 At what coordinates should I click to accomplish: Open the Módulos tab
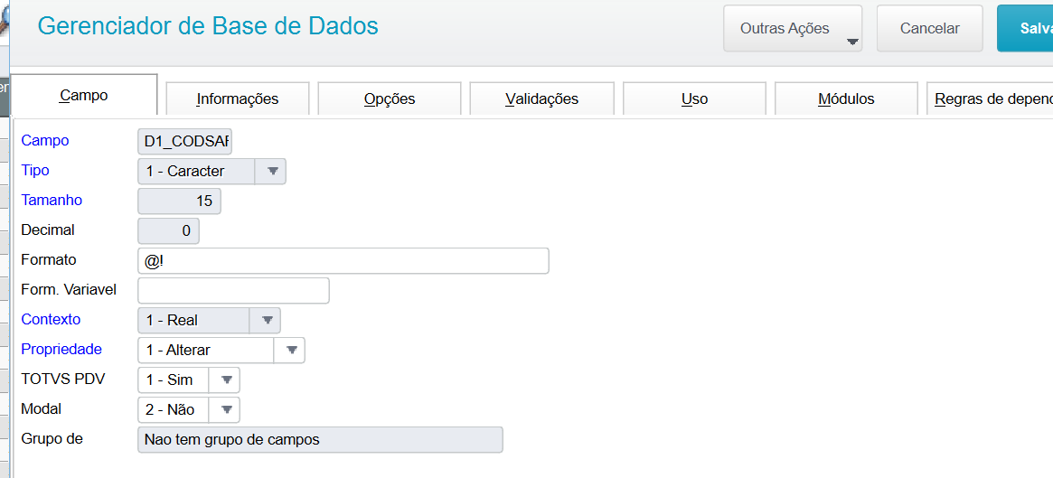846,98
